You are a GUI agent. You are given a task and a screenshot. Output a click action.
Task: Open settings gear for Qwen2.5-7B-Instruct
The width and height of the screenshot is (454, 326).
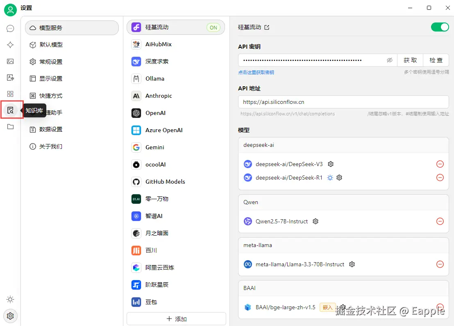click(316, 221)
